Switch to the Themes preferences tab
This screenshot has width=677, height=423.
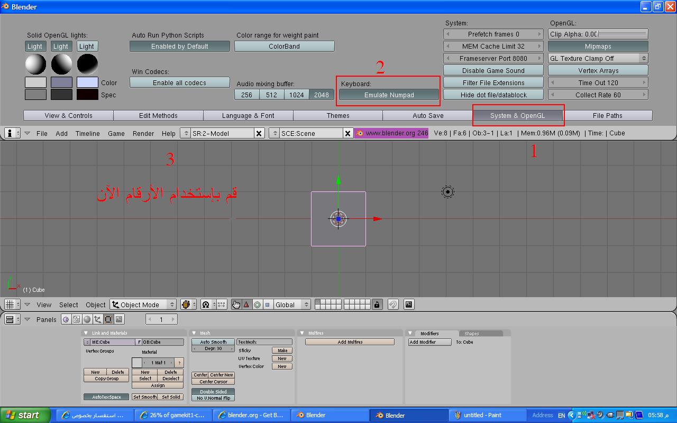pos(338,116)
